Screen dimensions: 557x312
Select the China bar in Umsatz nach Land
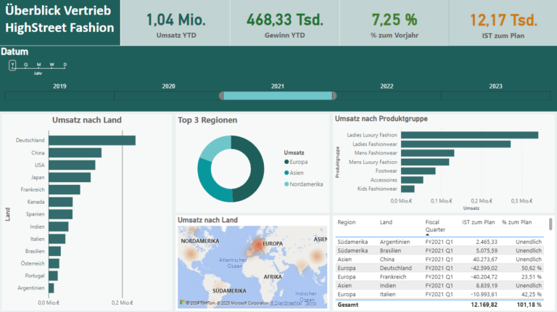(75, 153)
